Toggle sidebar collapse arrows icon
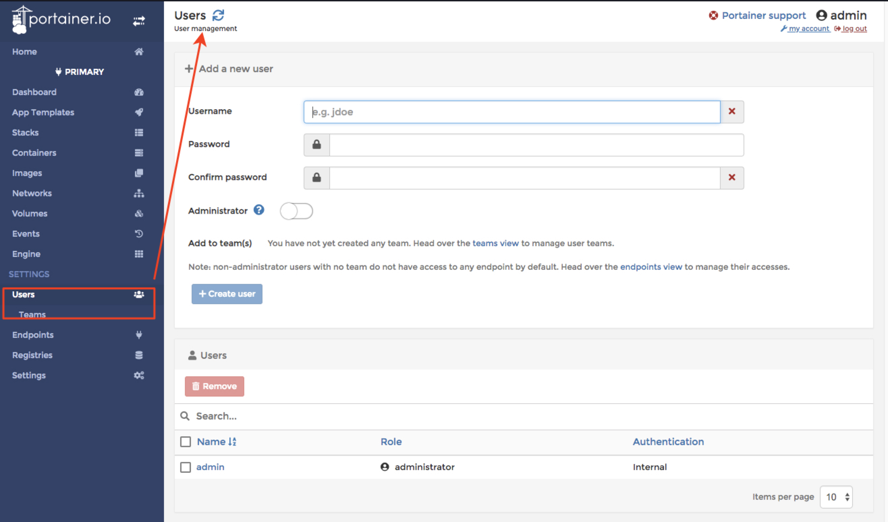Image resolution: width=888 pixels, height=522 pixels. [139, 21]
